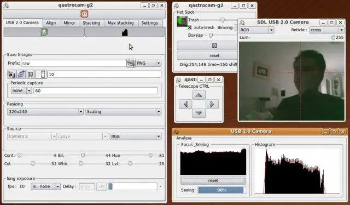350x205 pixels.
Task: Pause capture in Save Images section
Action: (31, 75)
